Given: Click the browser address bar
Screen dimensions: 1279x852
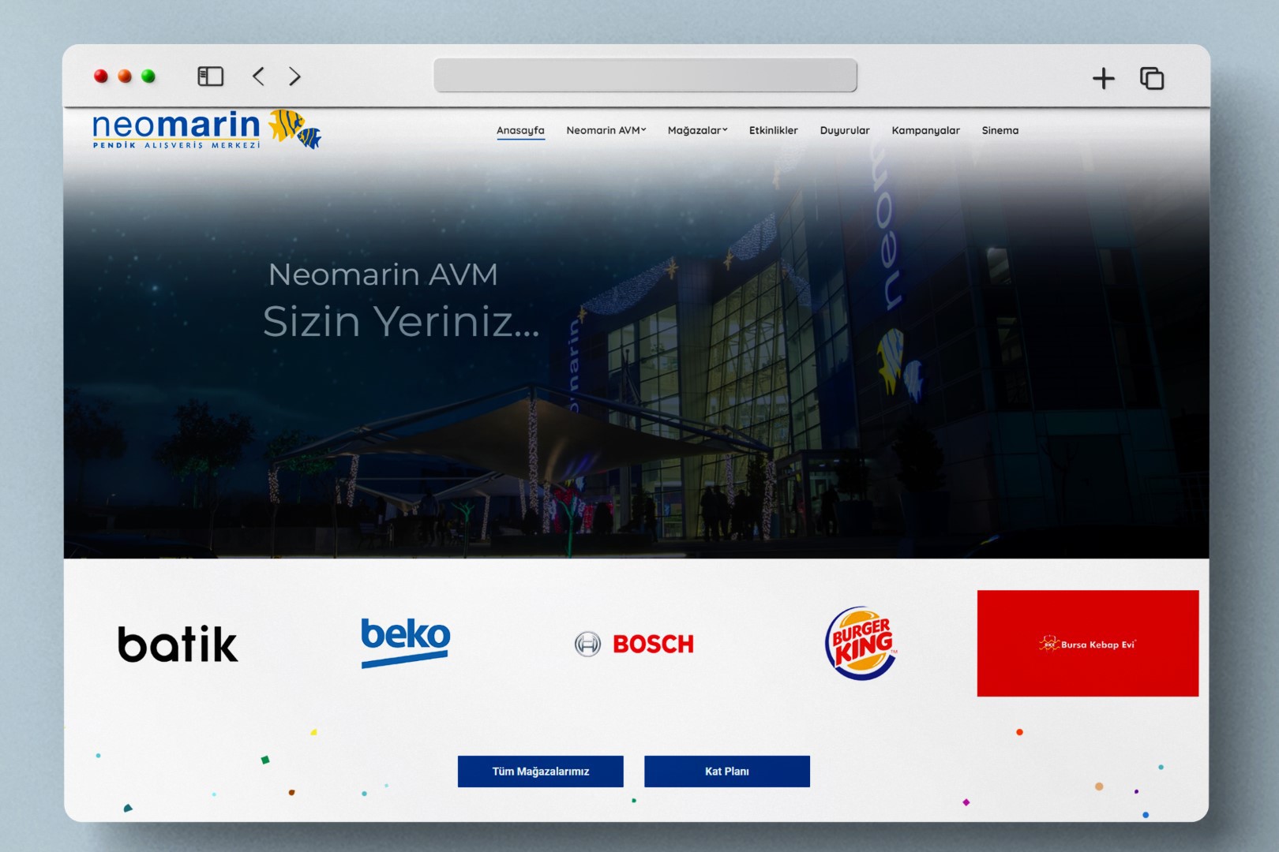Looking at the screenshot, I should point(645,75).
